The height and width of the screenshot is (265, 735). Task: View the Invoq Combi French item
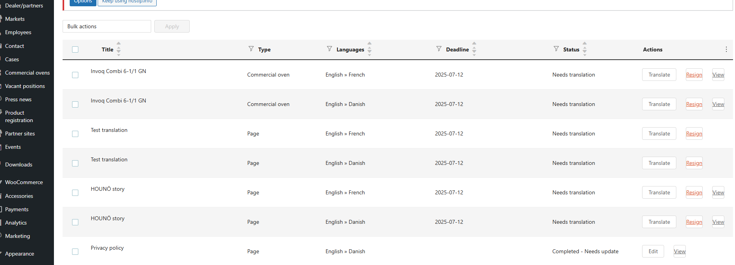(x=718, y=75)
